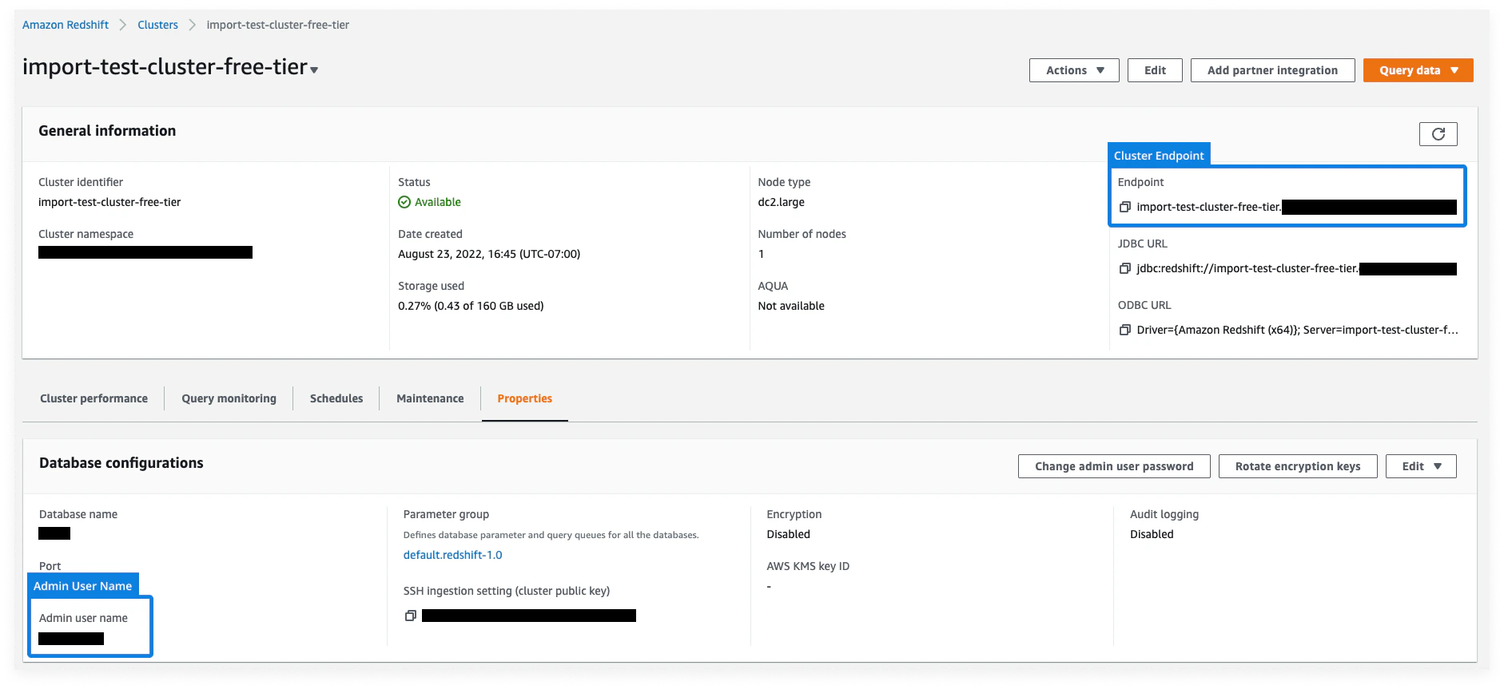Go to the Schedules tab
The image size is (1504, 689).
point(336,398)
